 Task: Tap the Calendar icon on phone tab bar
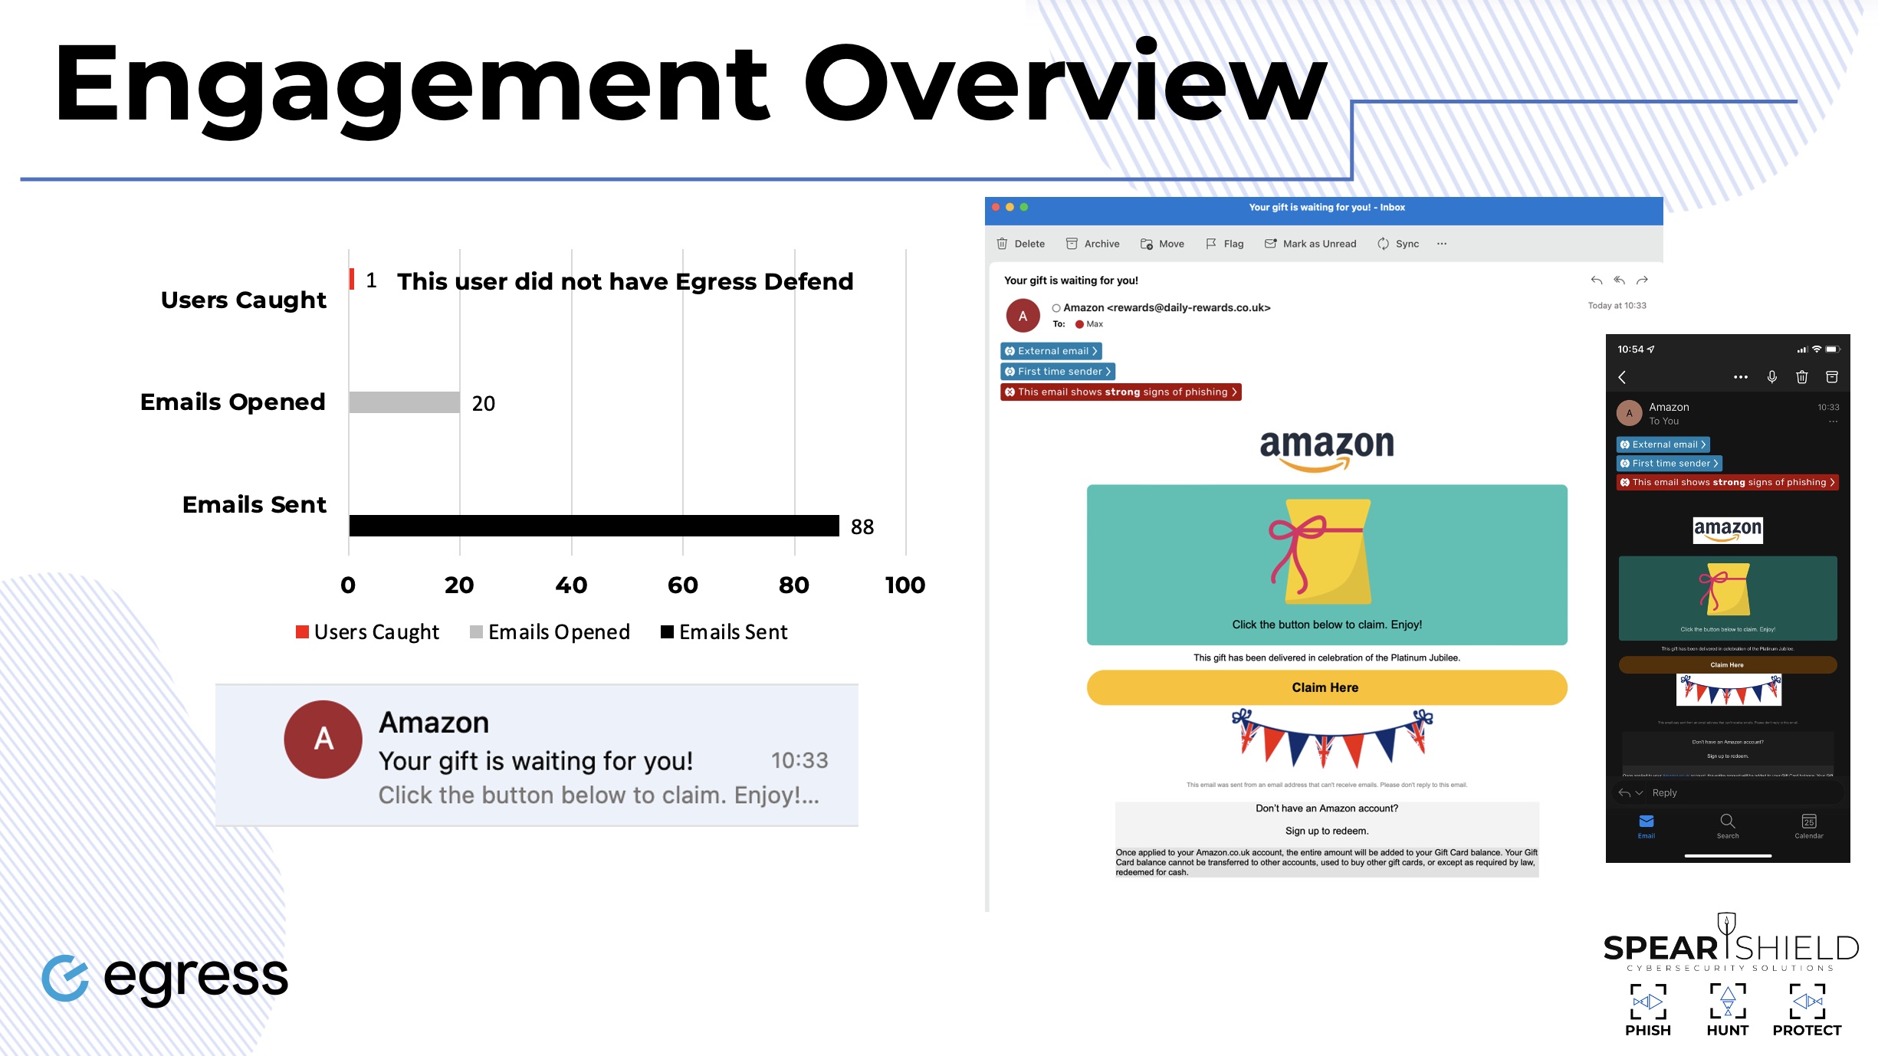coord(1809,821)
